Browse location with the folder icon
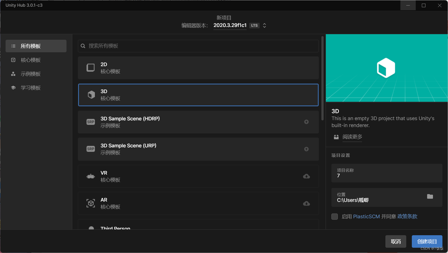 click(430, 197)
